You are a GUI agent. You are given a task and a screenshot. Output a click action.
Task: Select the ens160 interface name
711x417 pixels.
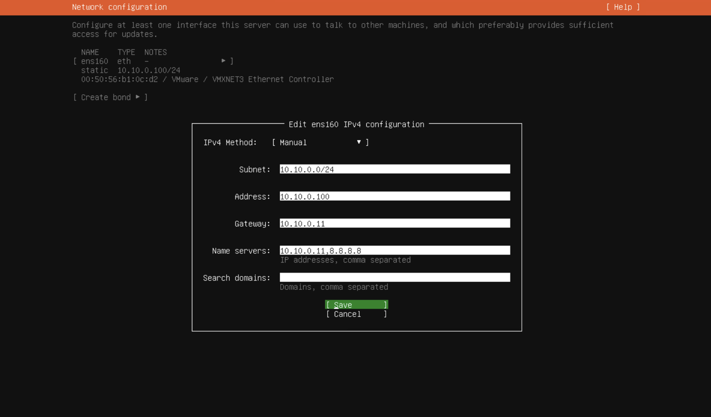[x=95, y=61]
